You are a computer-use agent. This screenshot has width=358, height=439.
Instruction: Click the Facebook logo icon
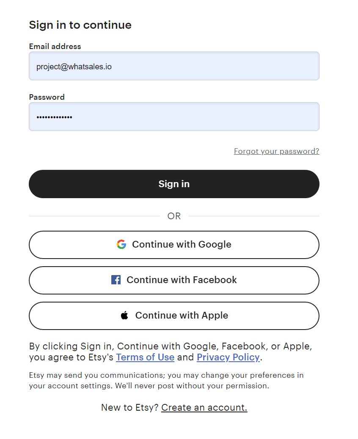[116, 280]
